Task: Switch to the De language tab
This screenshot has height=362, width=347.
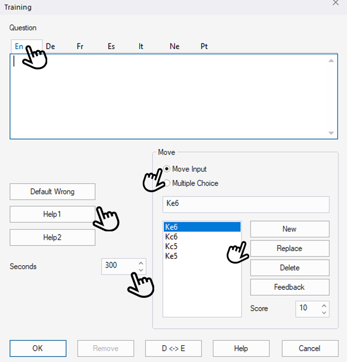Action: pyautogui.click(x=50, y=46)
